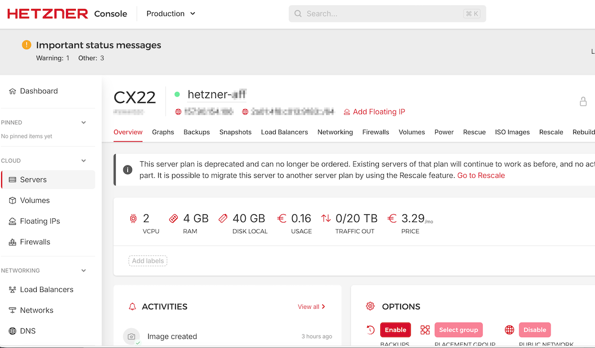Click the Firewalls sidebar icon
595x348 pixels.
tap(12, 242)
